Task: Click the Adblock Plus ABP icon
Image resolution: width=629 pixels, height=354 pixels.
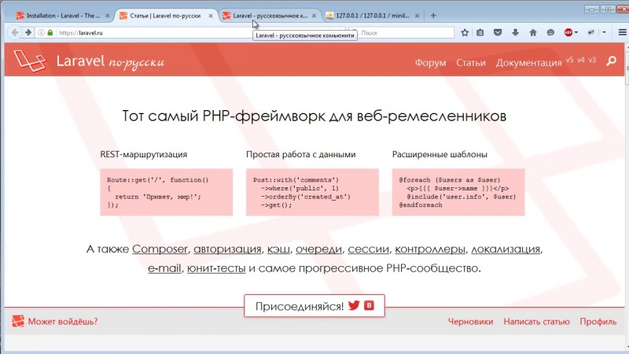Action: coord(568,32)
